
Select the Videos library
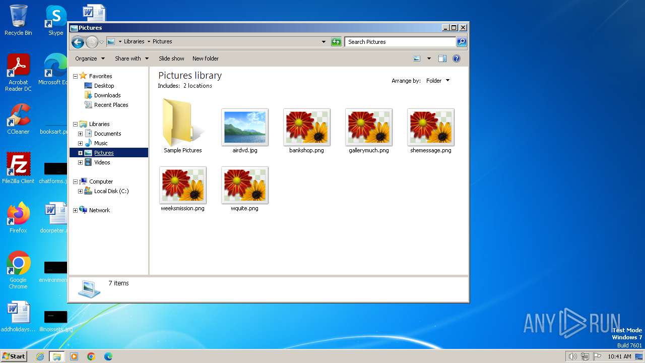pos(102,162)
